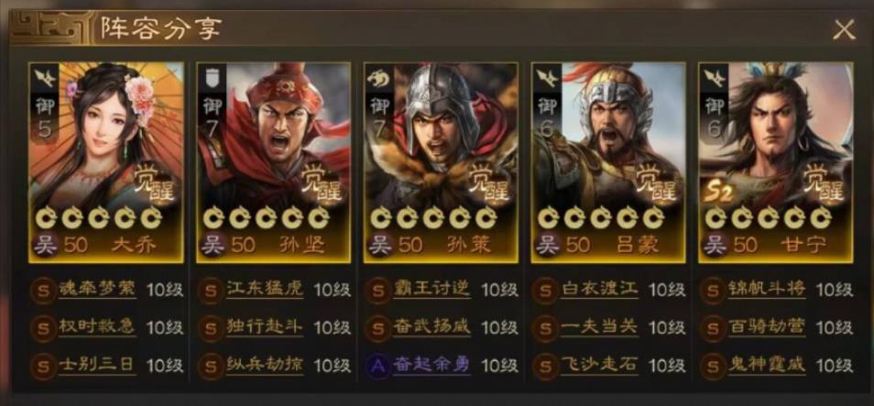Open the 魂牵梦萦 skill link
This screenshot has height=406, width=874.
pyautogui.click(x=97, y=289)
